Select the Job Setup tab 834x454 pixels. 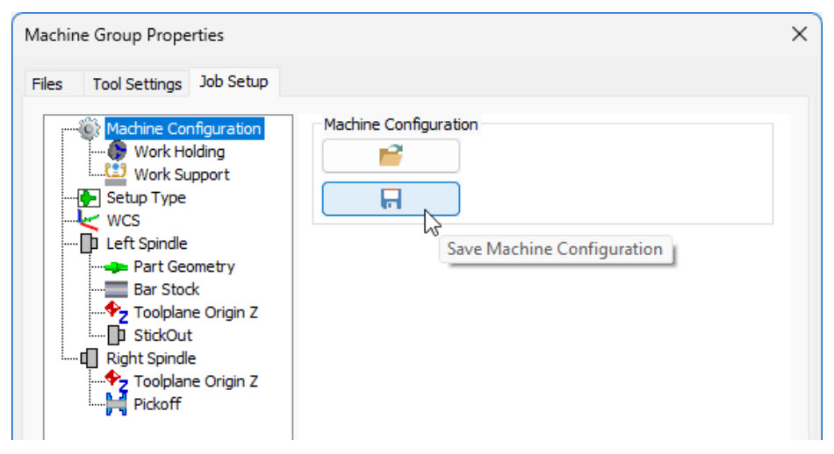[x=234, y=82]
